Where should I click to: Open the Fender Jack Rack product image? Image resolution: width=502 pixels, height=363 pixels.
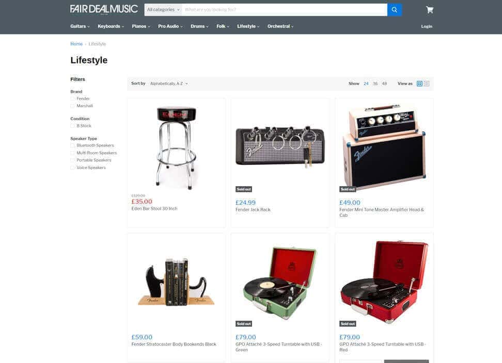click(x=280, y=146)
